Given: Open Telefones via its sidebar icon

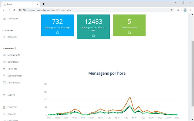Looking at the screenshot, I should pos(4,69).
